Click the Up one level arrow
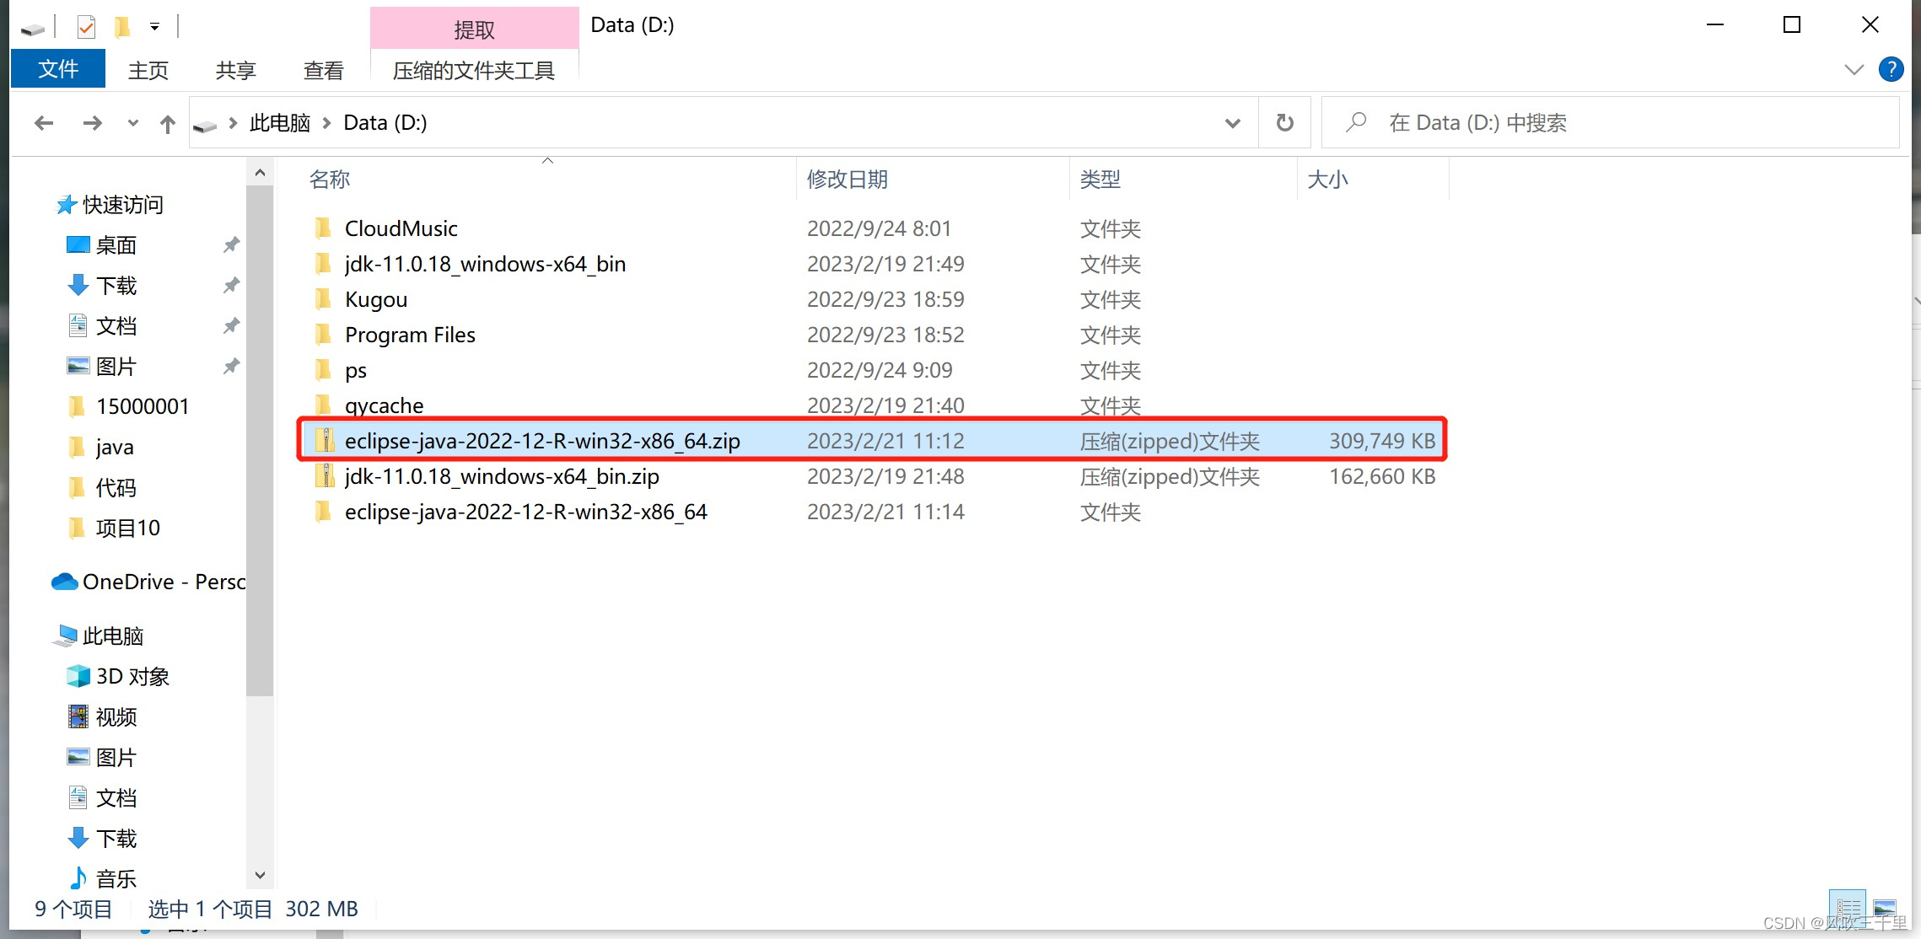Viewport: 1921px width, 939px height. (167, 123)
